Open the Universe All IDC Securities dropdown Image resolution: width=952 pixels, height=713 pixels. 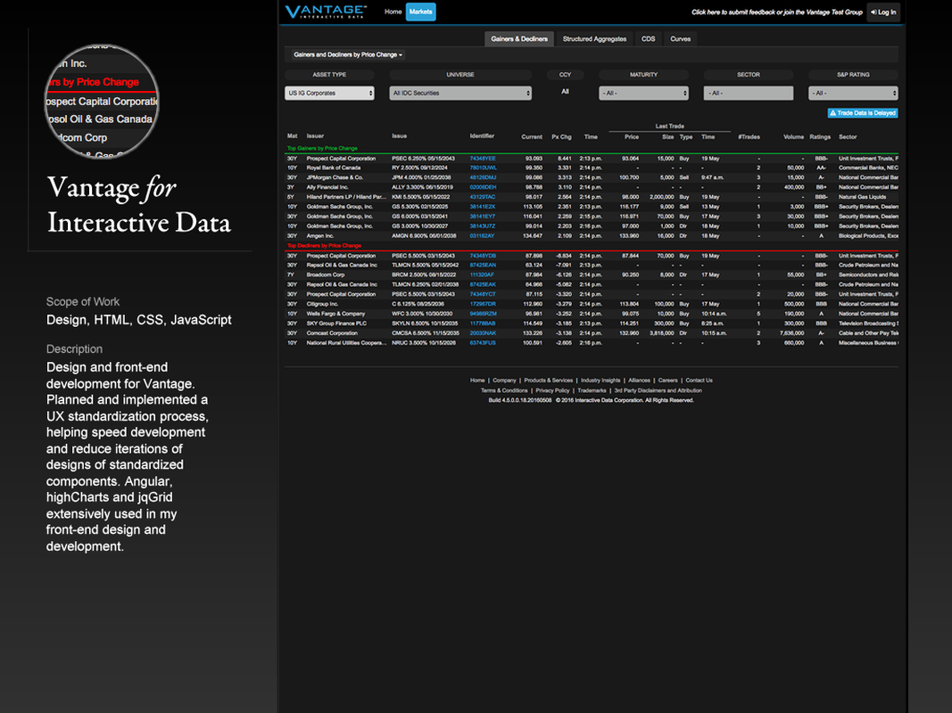(460, 93)
